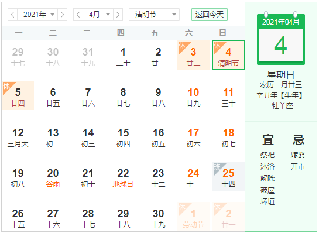Click 沐浴 under 宜 list
The image size is (319, 233).
pos(267,167)
